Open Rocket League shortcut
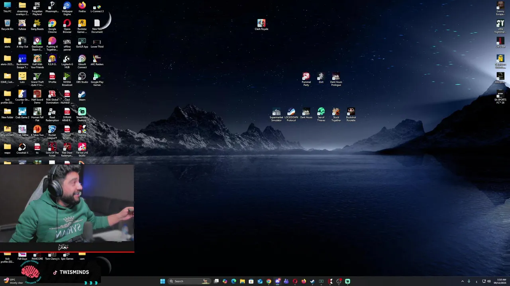 [x=52, y=132]
